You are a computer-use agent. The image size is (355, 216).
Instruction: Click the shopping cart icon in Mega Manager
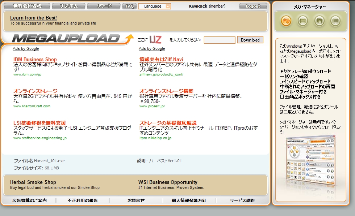tap(335, 21)
